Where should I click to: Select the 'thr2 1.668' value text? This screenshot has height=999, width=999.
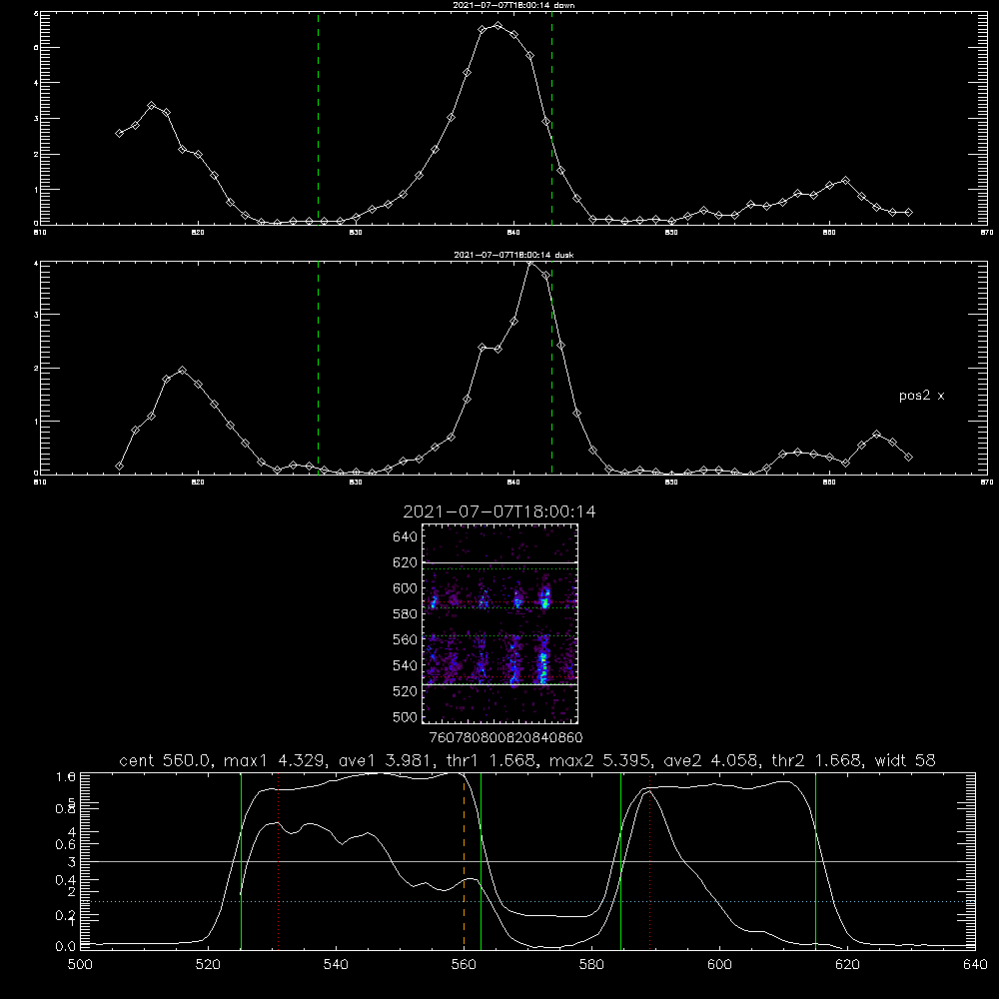(x=817, y=760)
